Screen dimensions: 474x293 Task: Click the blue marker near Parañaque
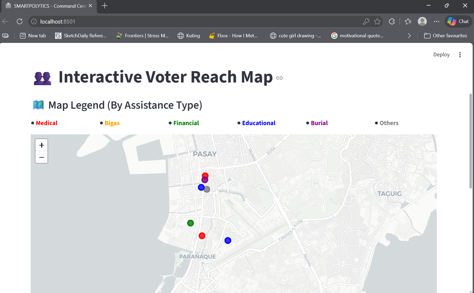228,240
